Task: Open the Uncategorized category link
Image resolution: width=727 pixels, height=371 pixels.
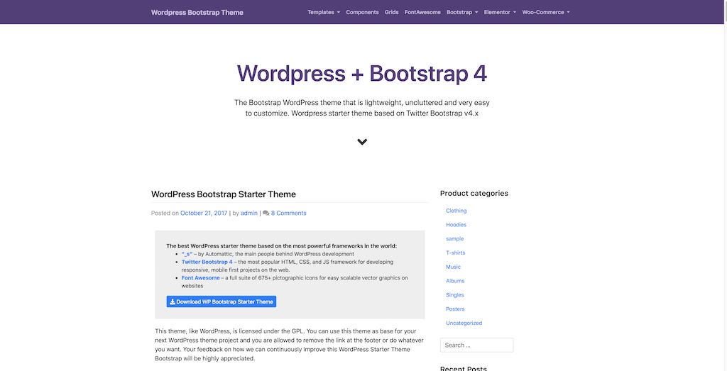Action: pos(464,323)
